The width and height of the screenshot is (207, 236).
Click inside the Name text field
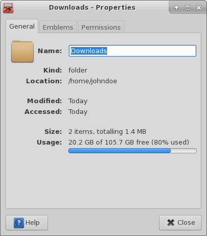[x=133, y=51]
